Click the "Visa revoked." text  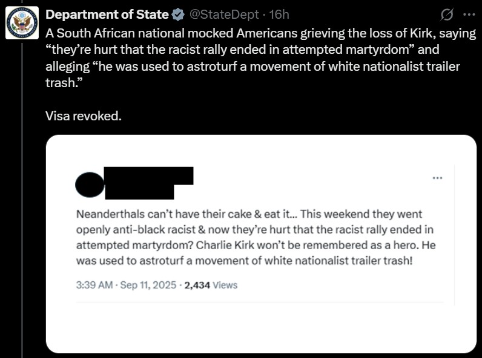pos(84,115)
